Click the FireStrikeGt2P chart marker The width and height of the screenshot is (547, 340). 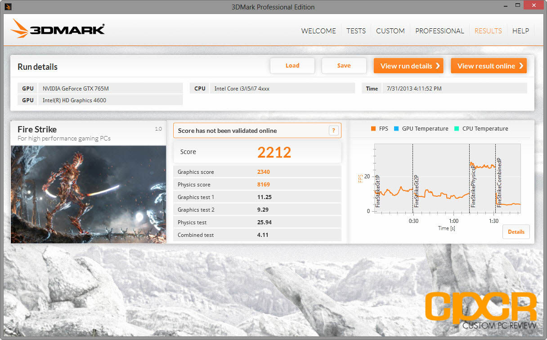416,191
